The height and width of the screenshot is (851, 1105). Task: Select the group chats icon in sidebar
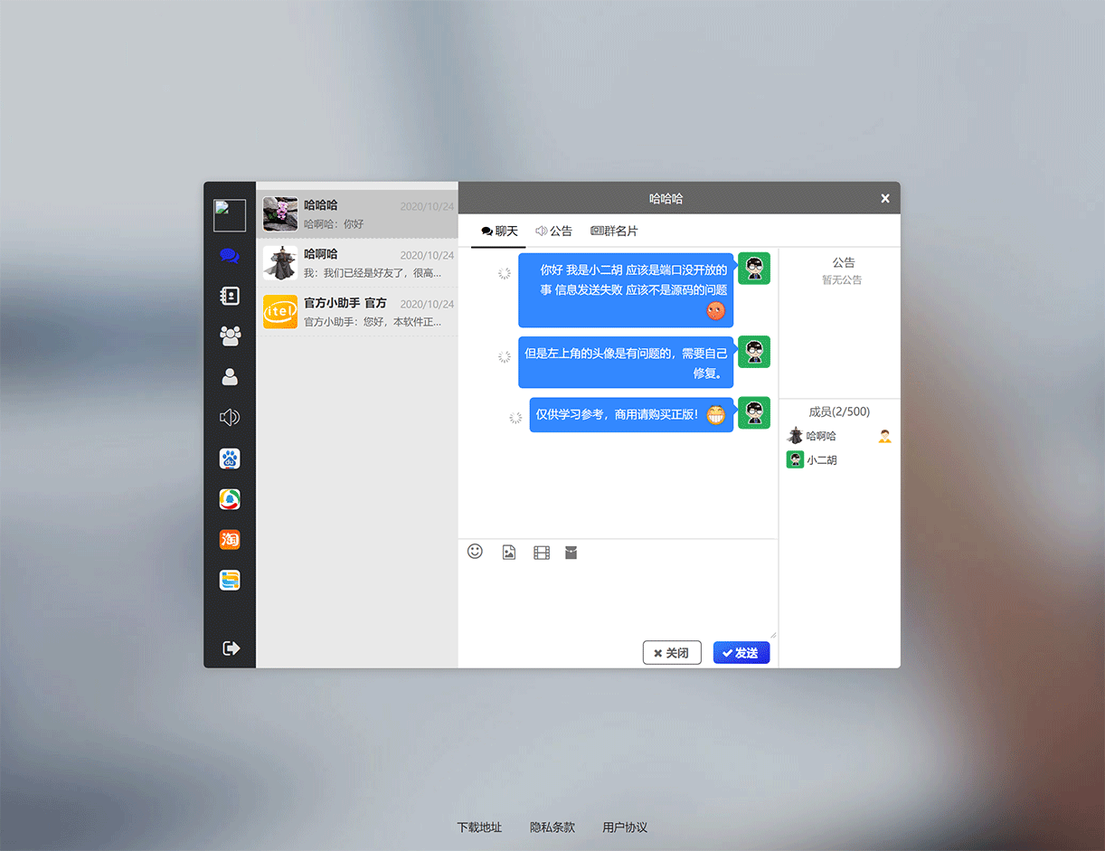[x=230, y=336]
